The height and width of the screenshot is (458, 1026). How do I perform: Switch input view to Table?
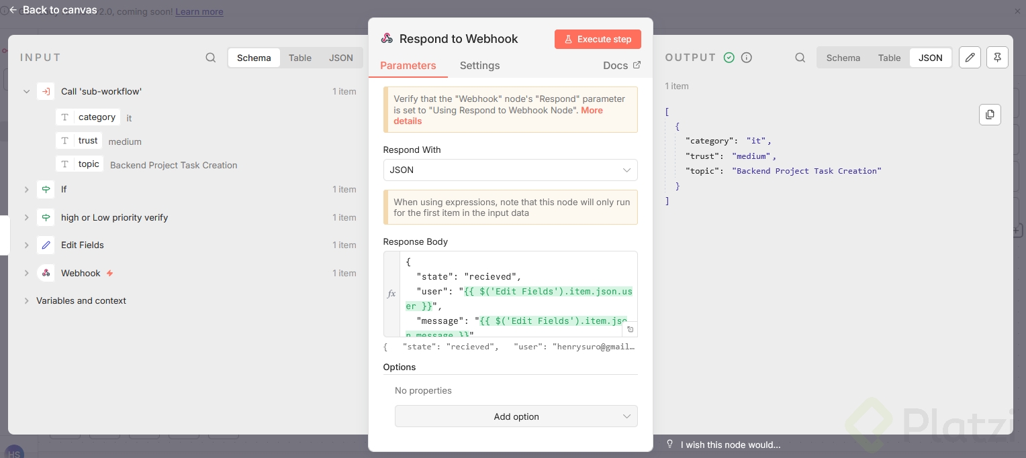[300, 58]
